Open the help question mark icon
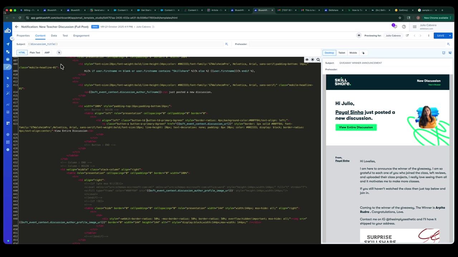The width and height of the screenshot is (458, 257). coord(404,27)
